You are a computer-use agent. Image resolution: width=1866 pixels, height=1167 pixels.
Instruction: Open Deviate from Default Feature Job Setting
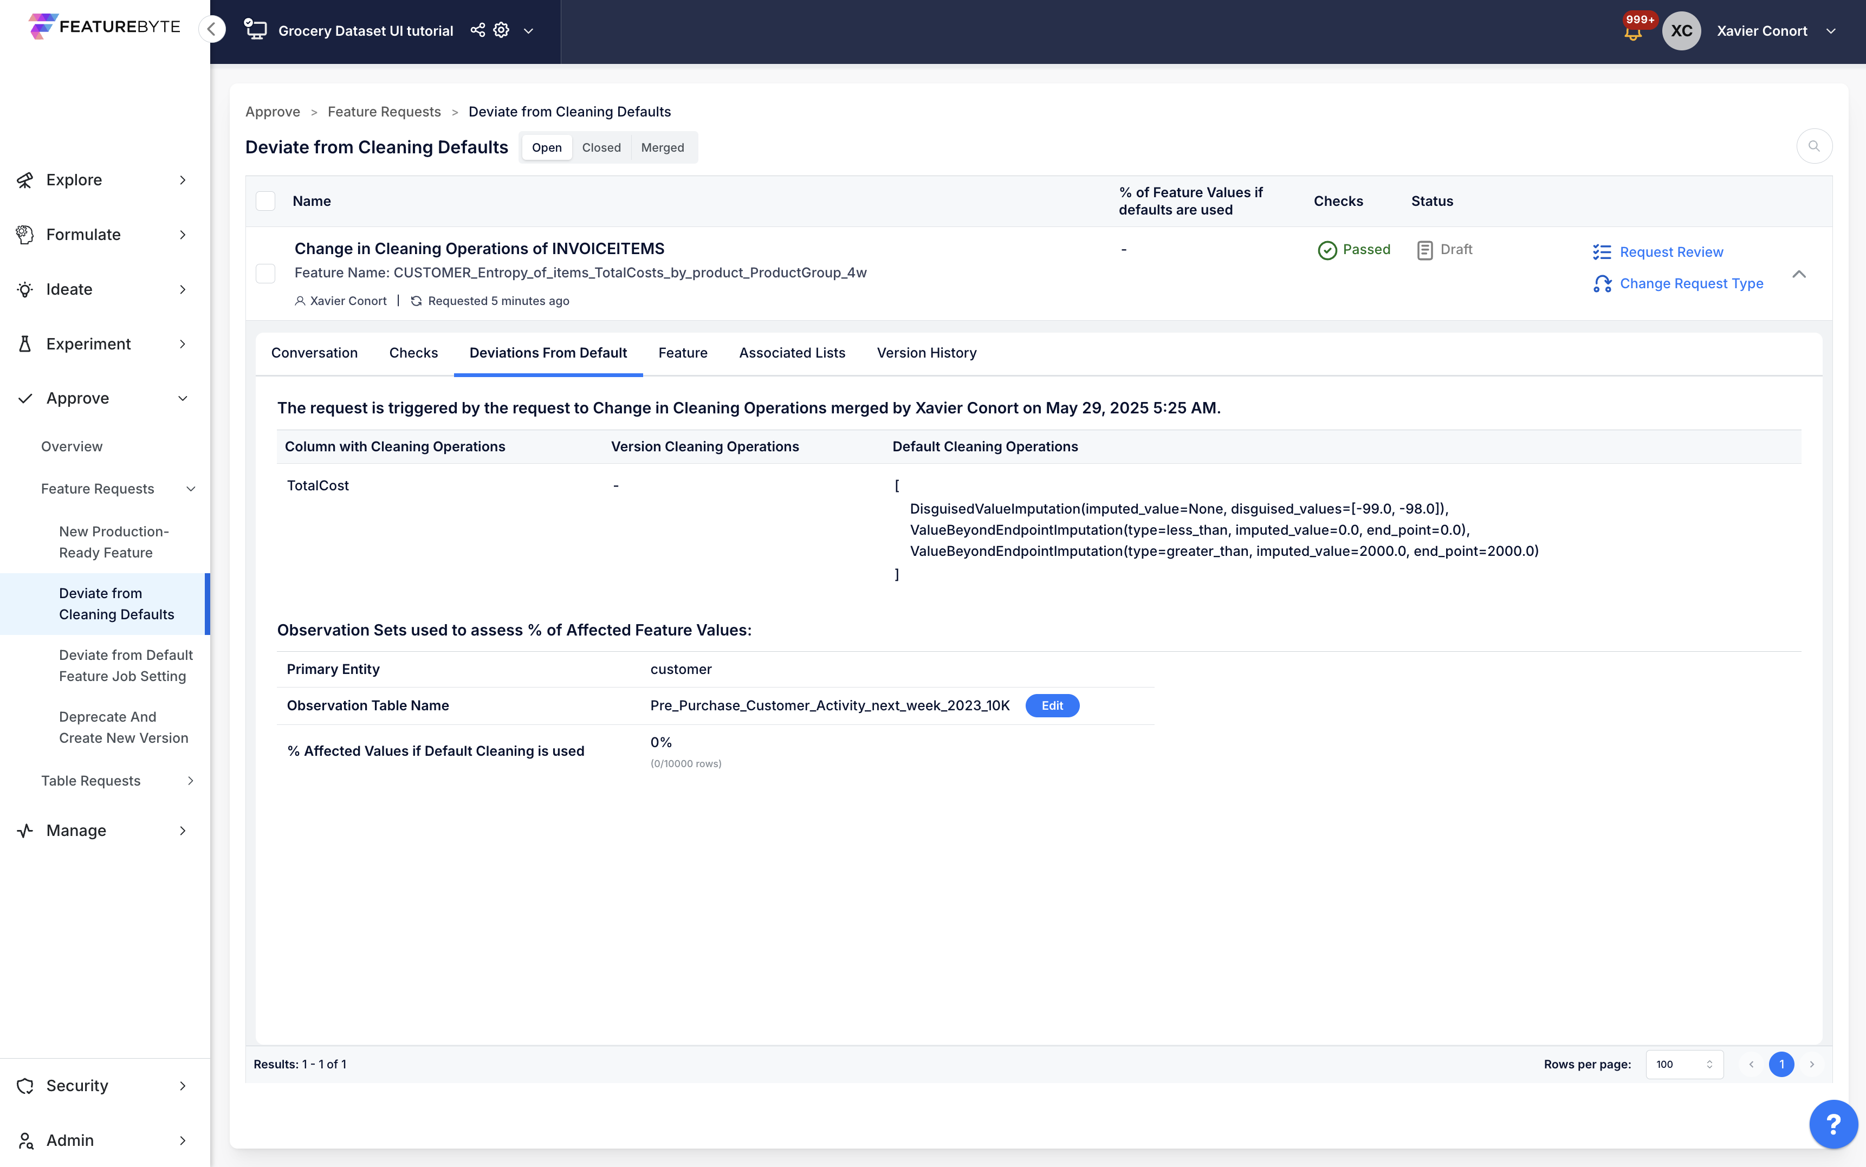click(126, 665)
